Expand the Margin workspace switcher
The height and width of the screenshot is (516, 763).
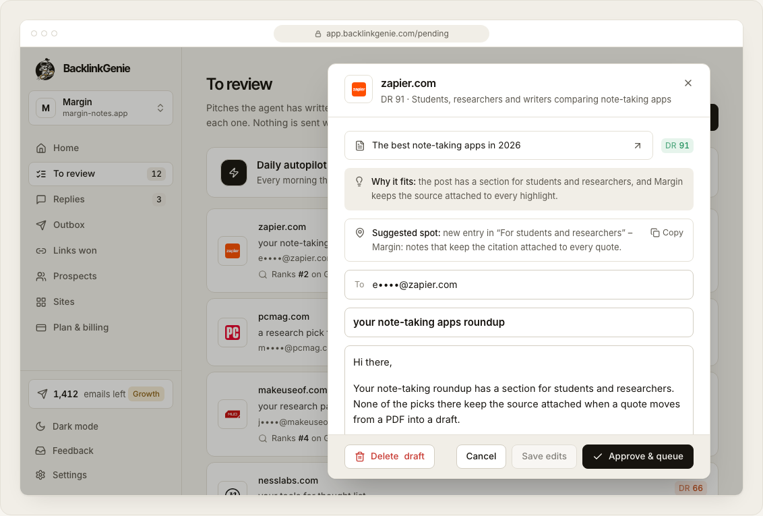[x=100, y=107]
